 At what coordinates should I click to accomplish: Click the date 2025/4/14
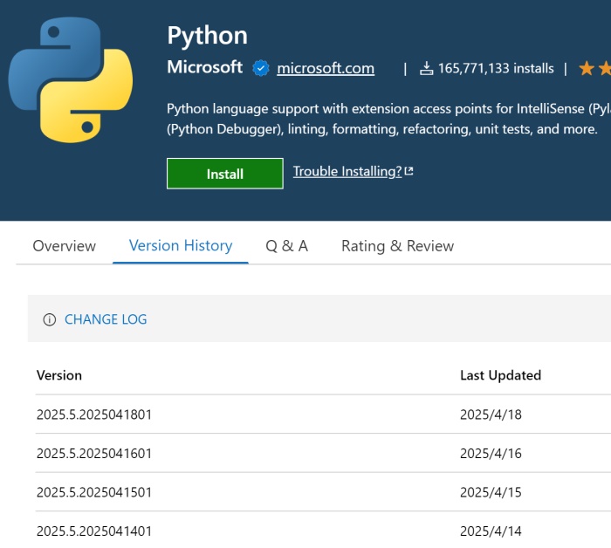click(491, 531)
